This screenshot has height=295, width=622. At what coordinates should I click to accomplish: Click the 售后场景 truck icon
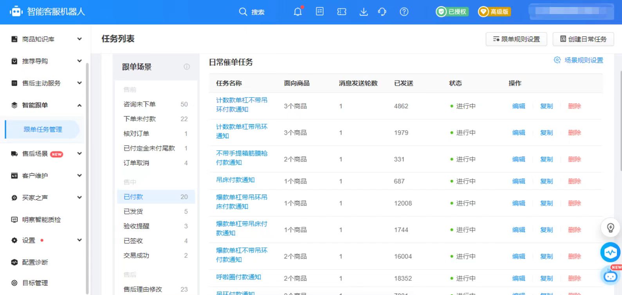[14, 154]
